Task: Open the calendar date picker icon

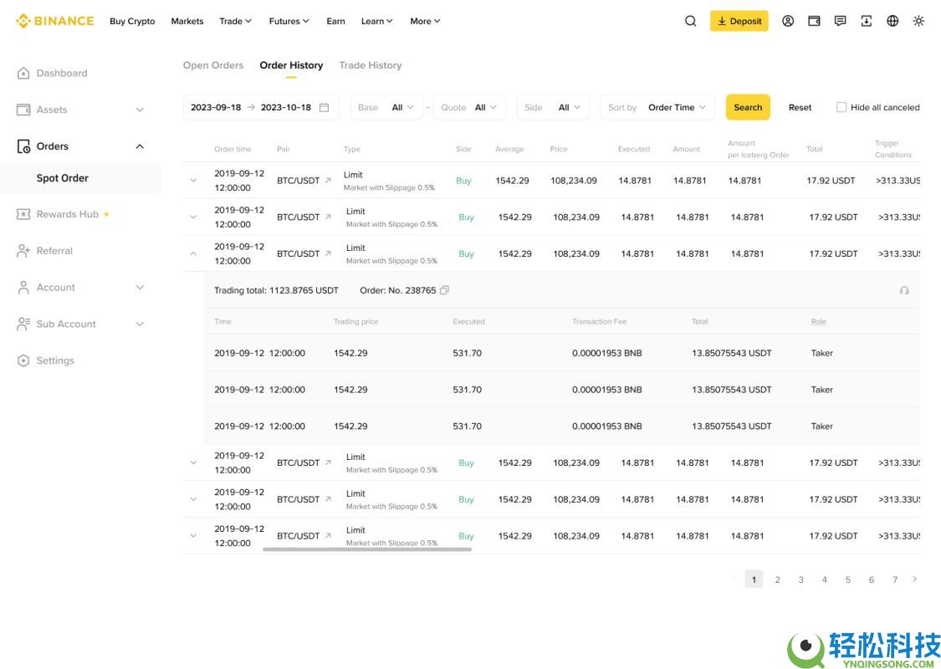Action: pos(325,107)
